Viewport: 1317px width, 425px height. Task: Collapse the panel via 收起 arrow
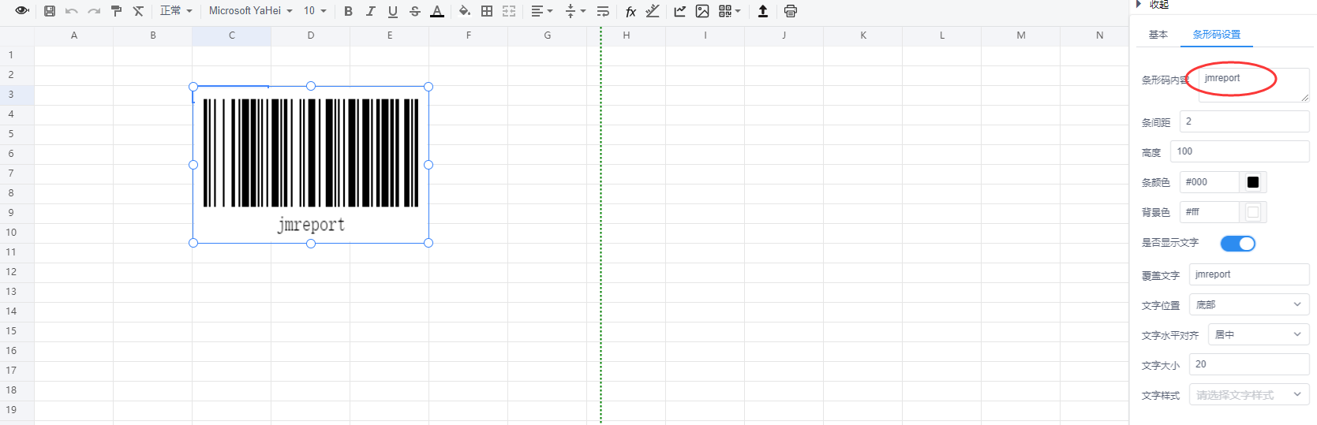1139,4
